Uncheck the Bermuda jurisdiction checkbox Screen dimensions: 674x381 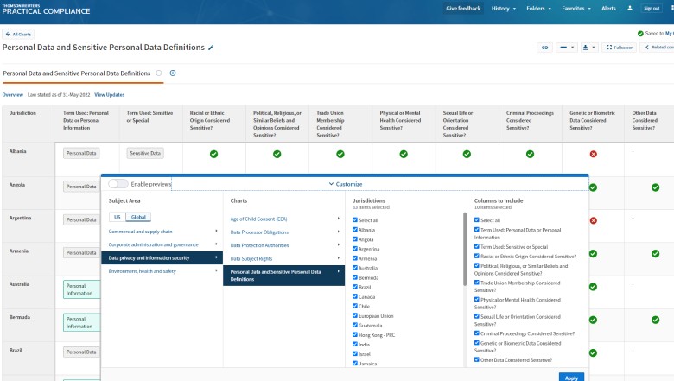click(355, 277)
